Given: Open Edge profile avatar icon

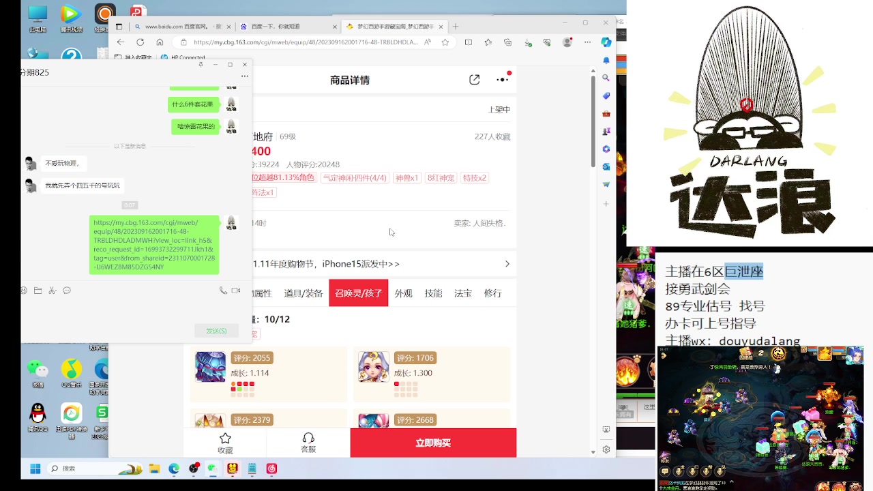Looking at the screenshot, I should [567, 42].
